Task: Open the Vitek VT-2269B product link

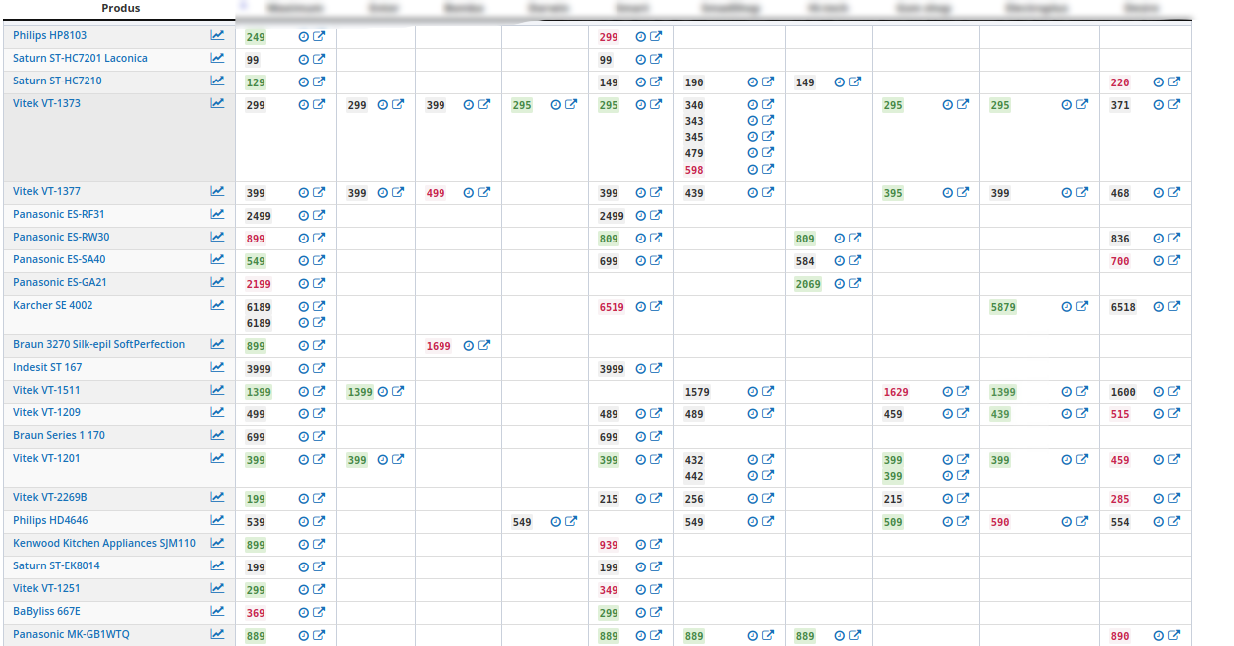Action: coord(50,497)
